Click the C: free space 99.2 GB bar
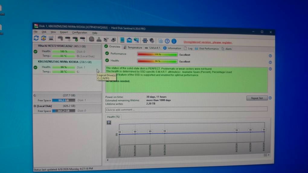Screen dimensions: 308x173 [64, 100]
